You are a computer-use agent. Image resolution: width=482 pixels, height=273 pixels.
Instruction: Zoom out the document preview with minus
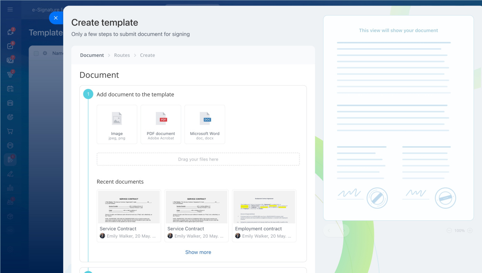450,231
